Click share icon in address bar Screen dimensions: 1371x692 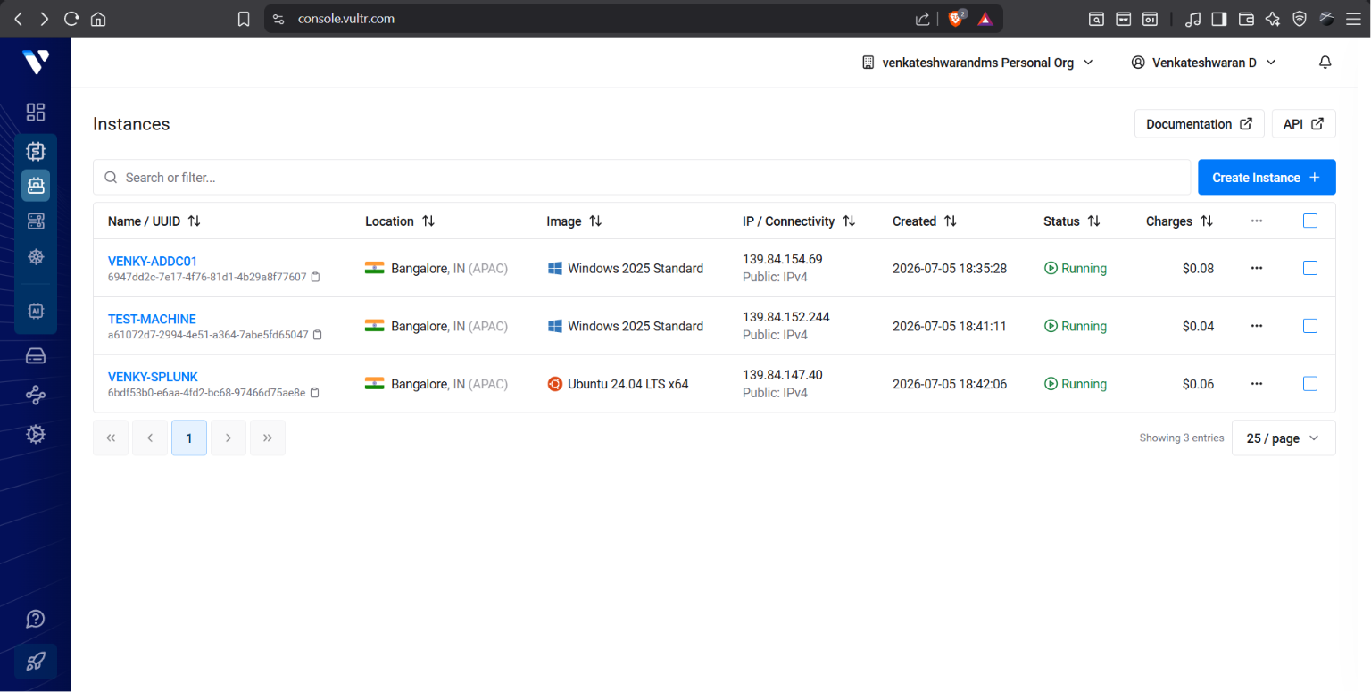tap(923, 19)
